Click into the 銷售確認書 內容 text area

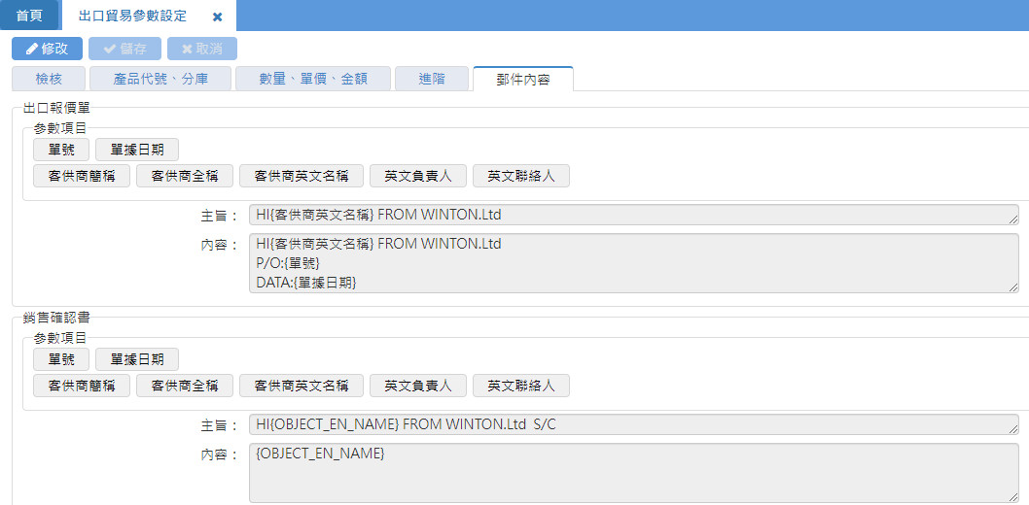pos(633,474)
